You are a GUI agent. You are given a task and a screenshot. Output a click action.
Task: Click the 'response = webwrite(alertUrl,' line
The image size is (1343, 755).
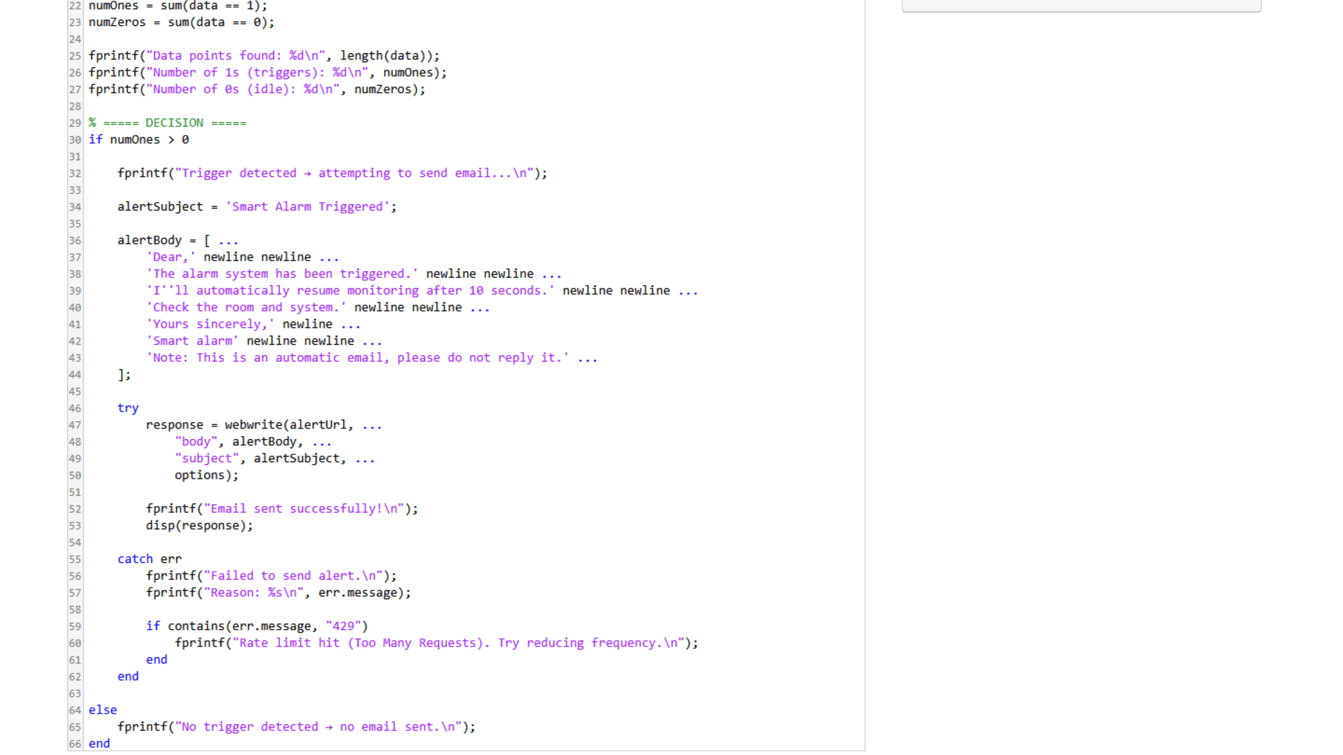[x=264, y=425]
